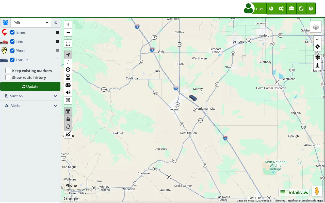Open the James device menu
The height and width of the screenshot is (203, 325).
tap(58, 32)
